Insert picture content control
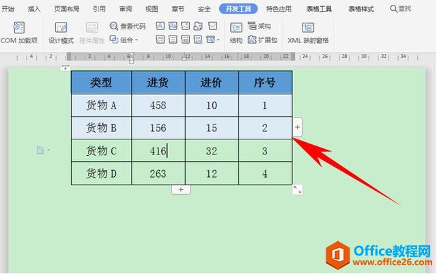This screenshot has width=437, height=274. [x=185, y=26]
